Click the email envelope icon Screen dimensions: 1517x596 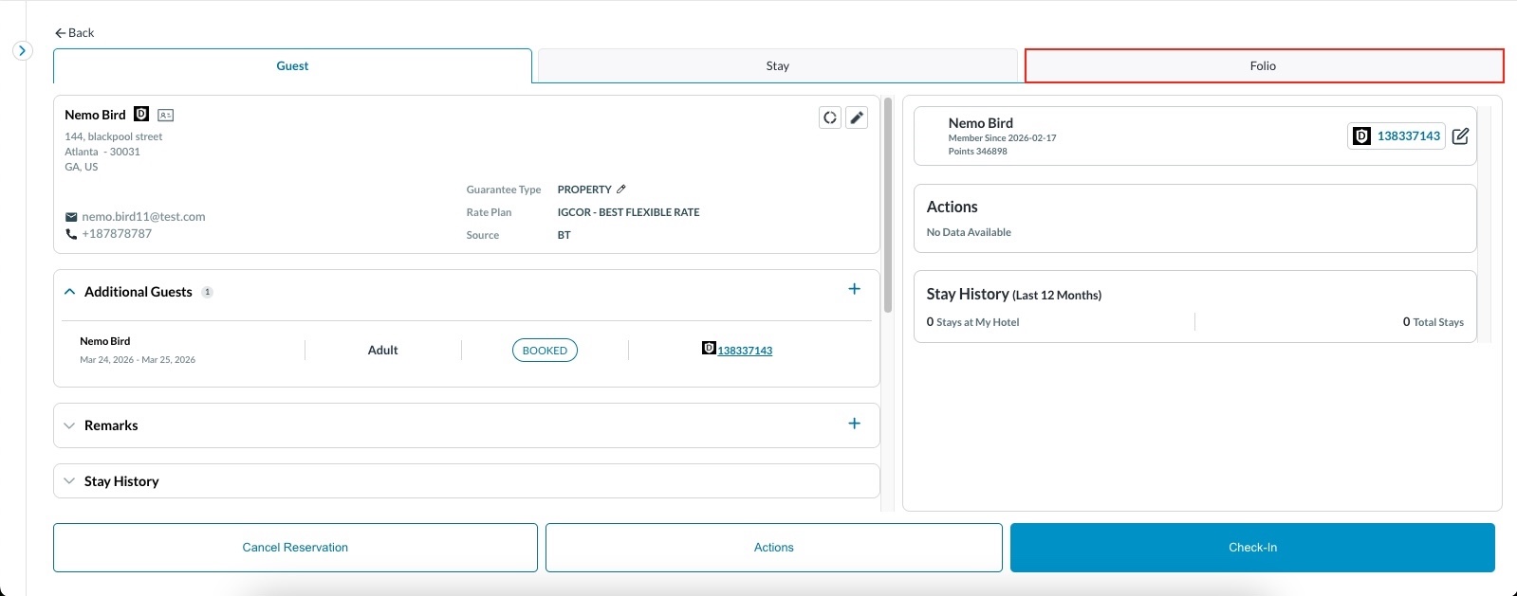click(71, 217)
